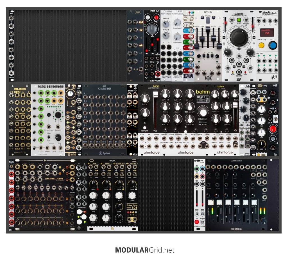Click the big blue encoder on Pamela's Pro Workout
Viewport: 290px width, 256px height.
tap(273, 45)
